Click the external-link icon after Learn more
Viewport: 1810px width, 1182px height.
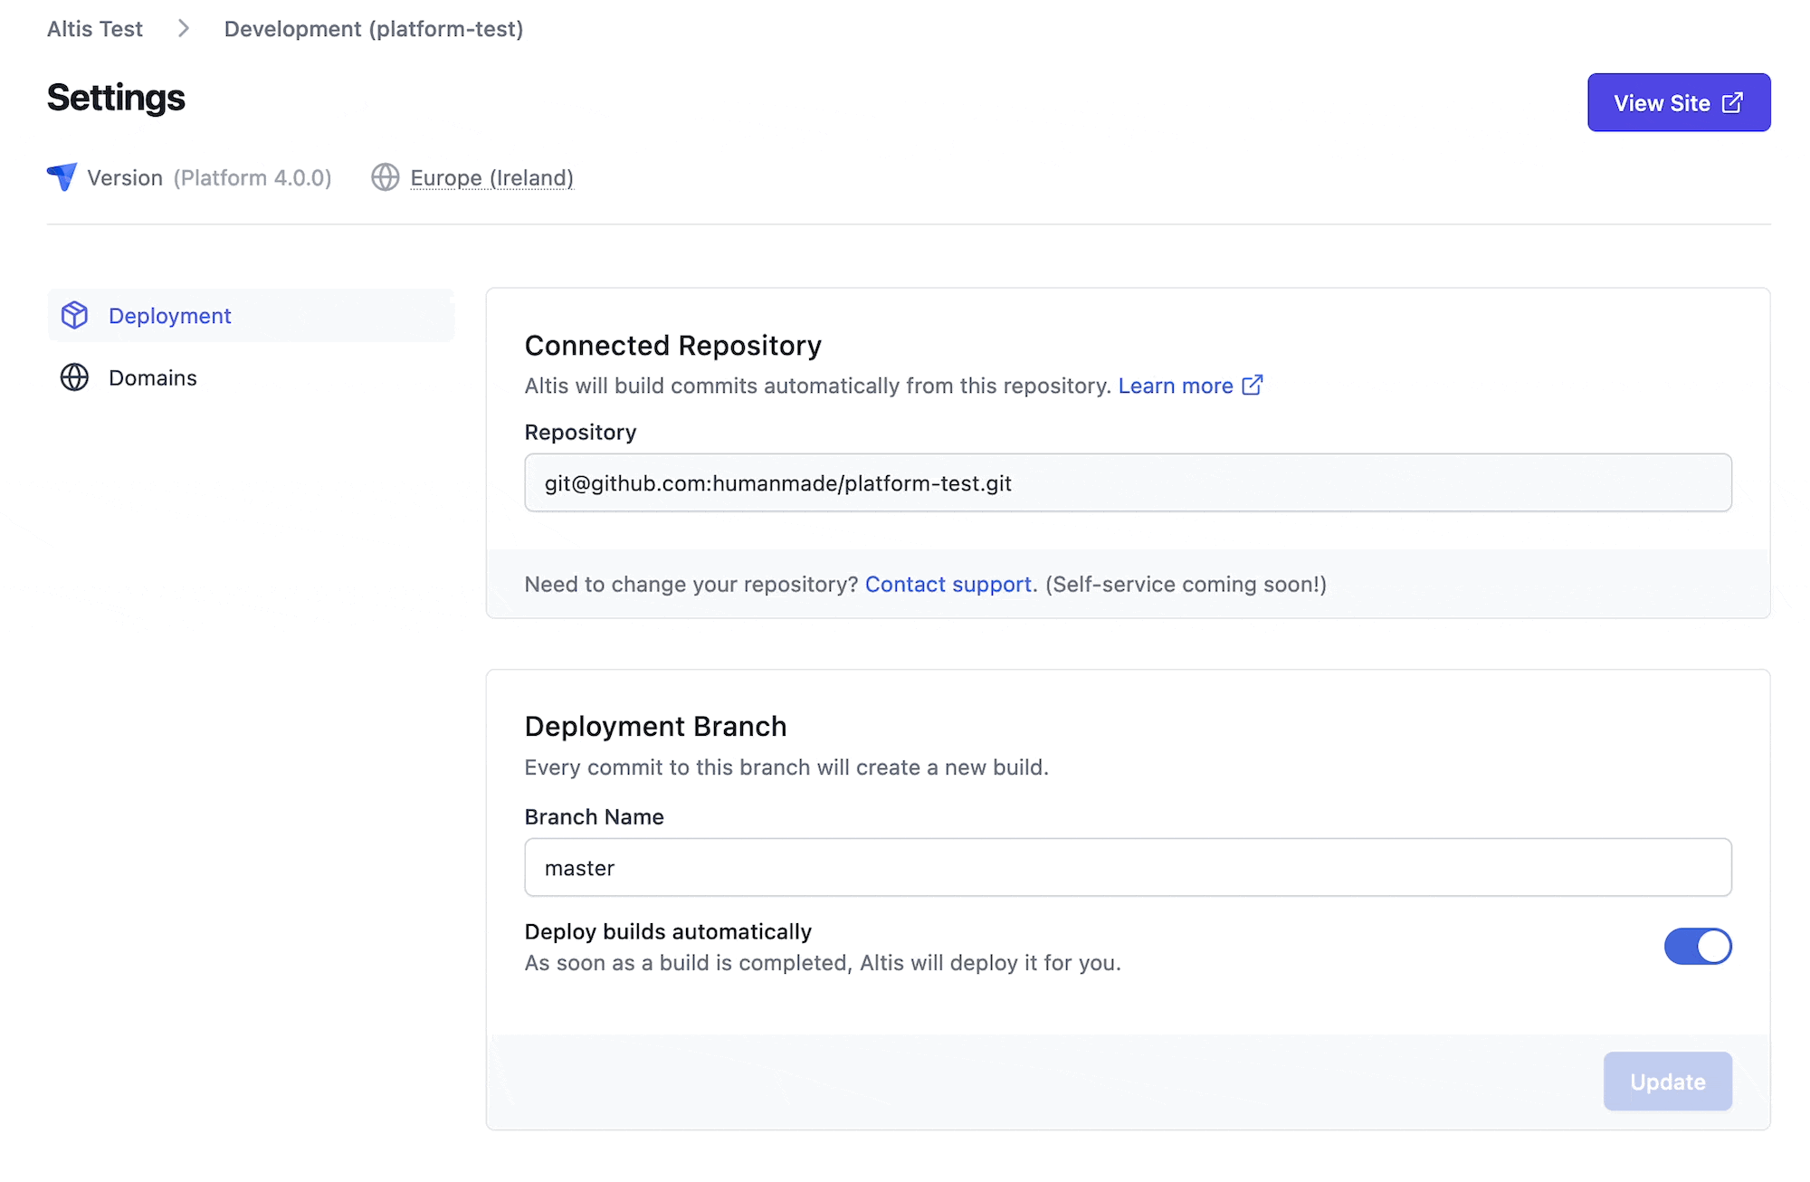(x=1253, y=385)
